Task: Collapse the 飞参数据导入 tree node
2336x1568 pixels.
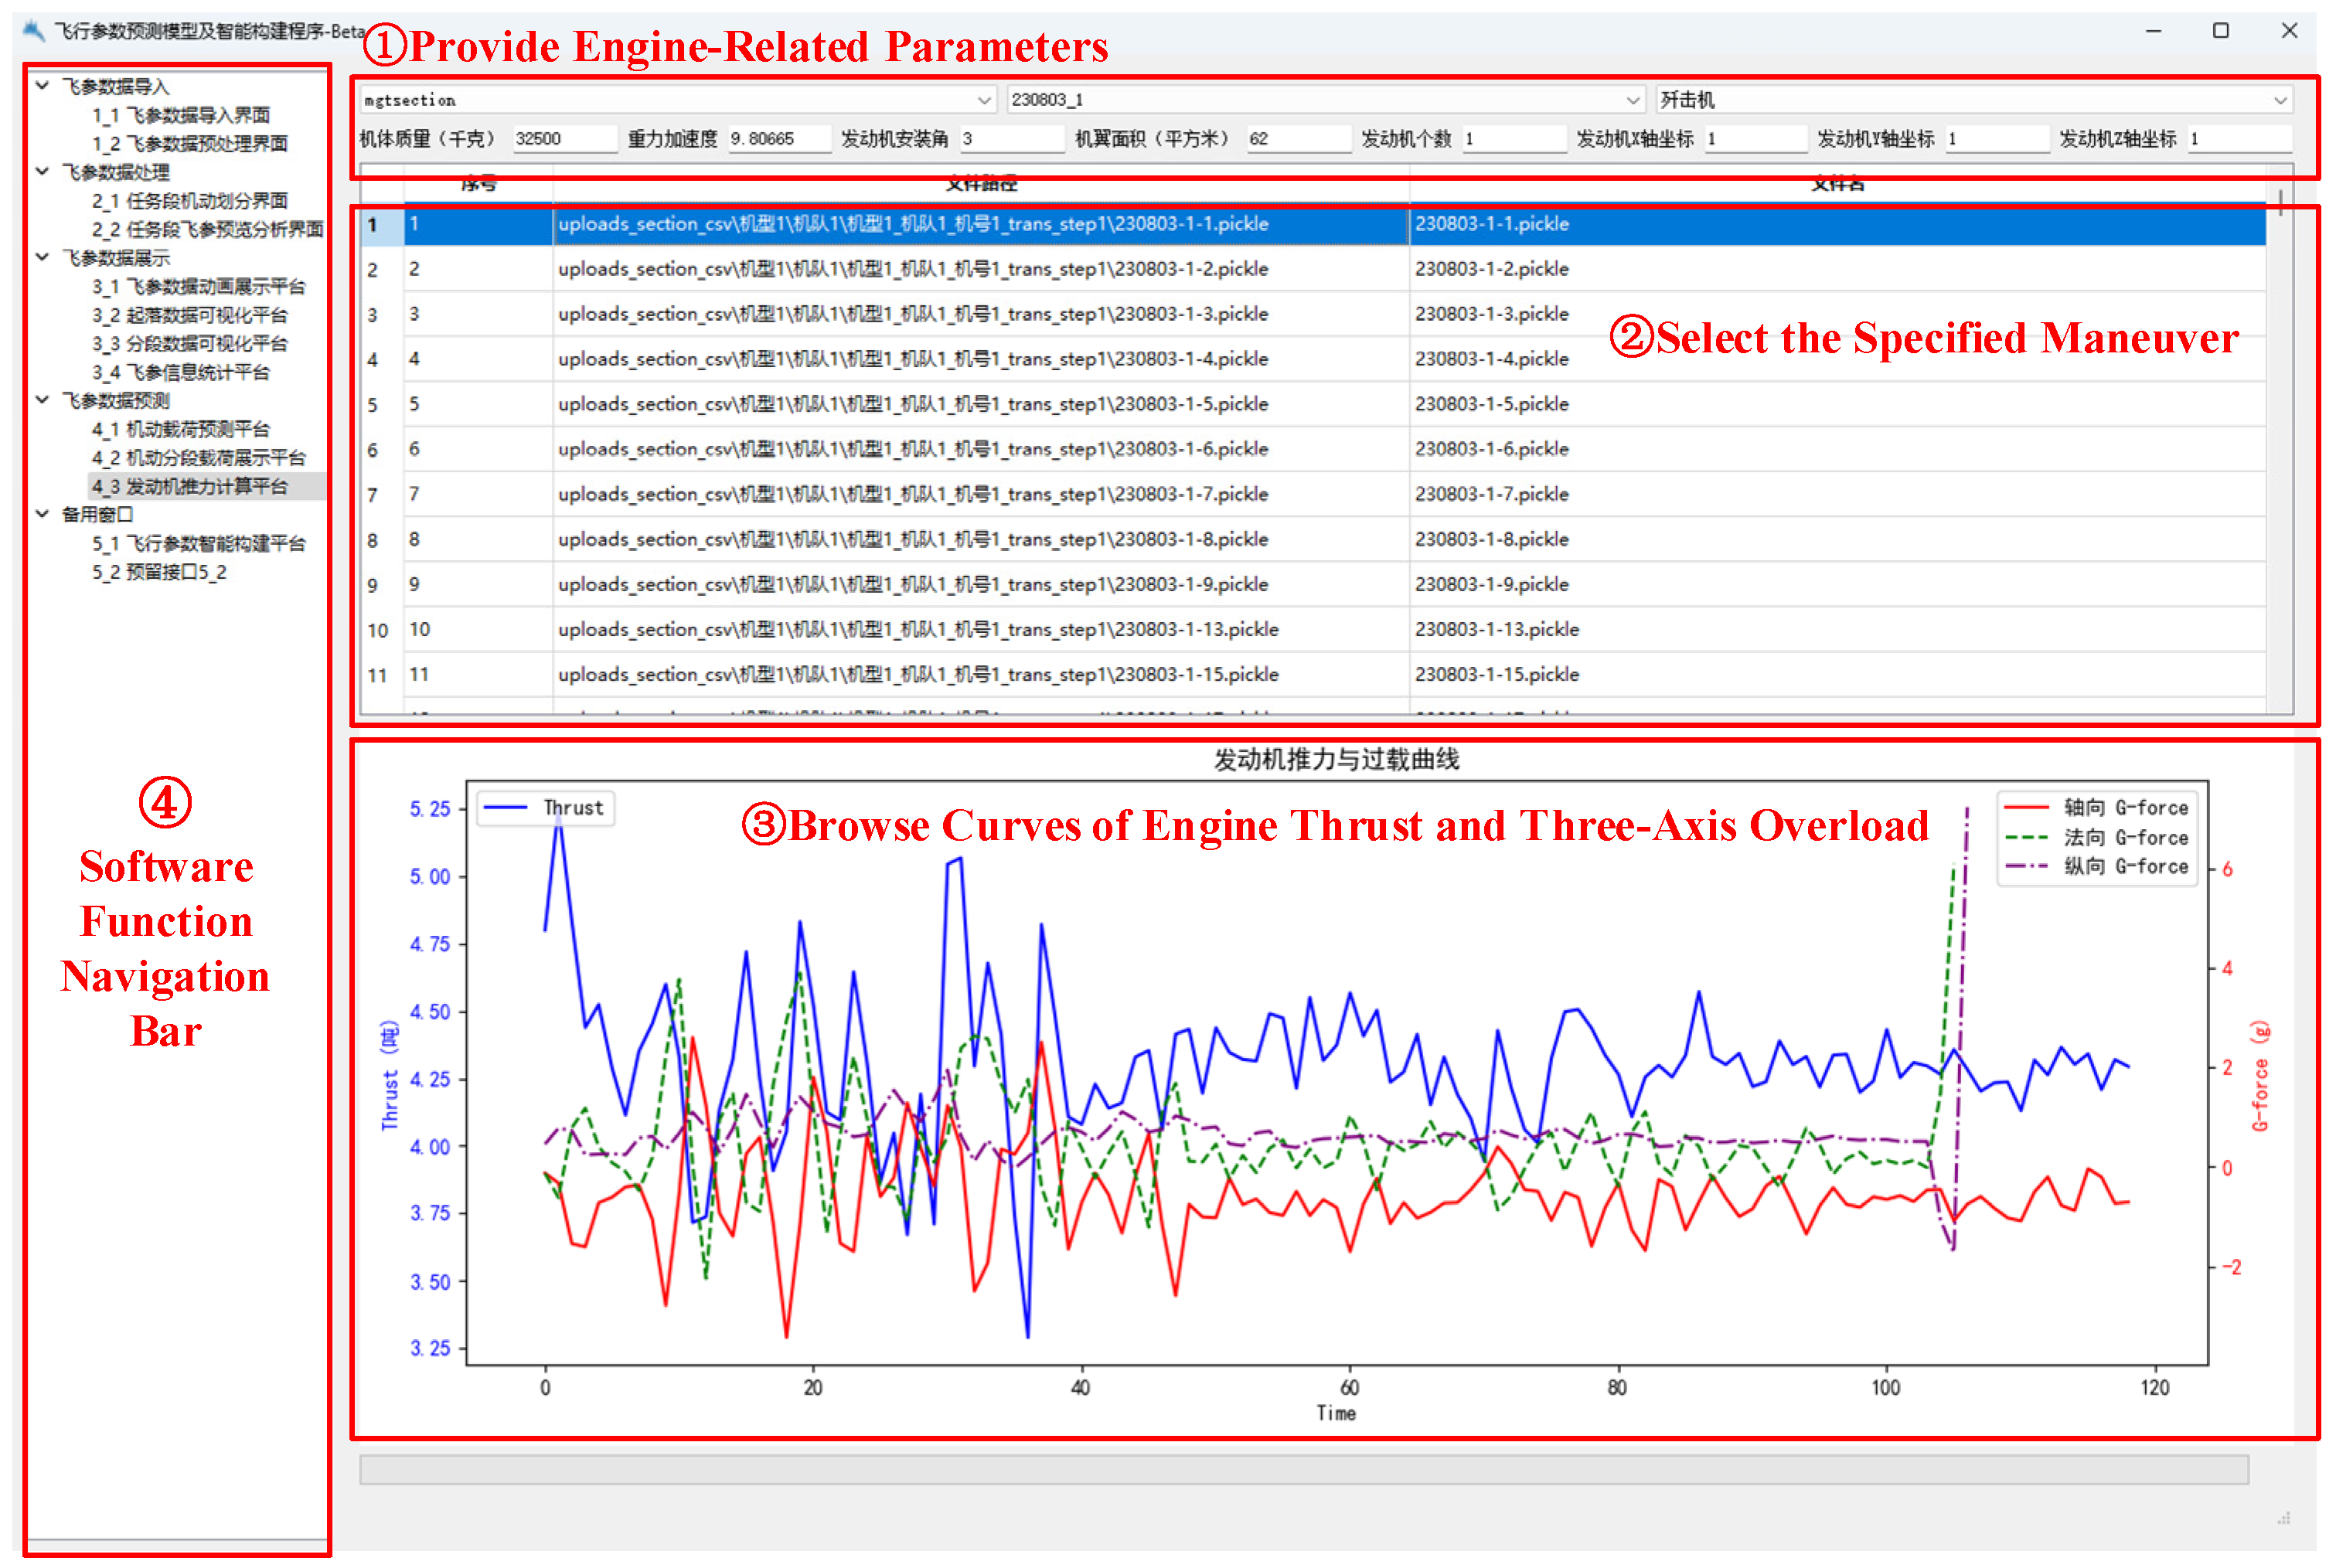Action: pos(42,86)
